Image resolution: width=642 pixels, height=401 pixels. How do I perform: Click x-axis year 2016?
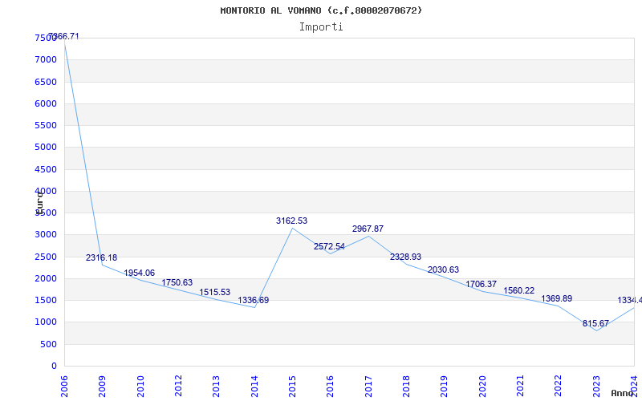coord(331,386)
